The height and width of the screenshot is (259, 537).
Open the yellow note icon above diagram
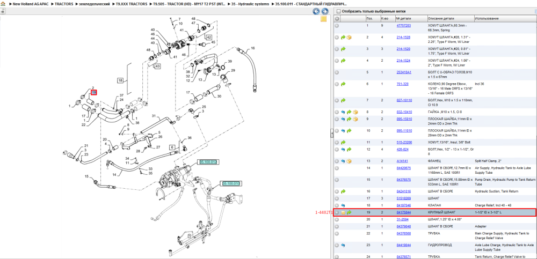tap(324, 19)
